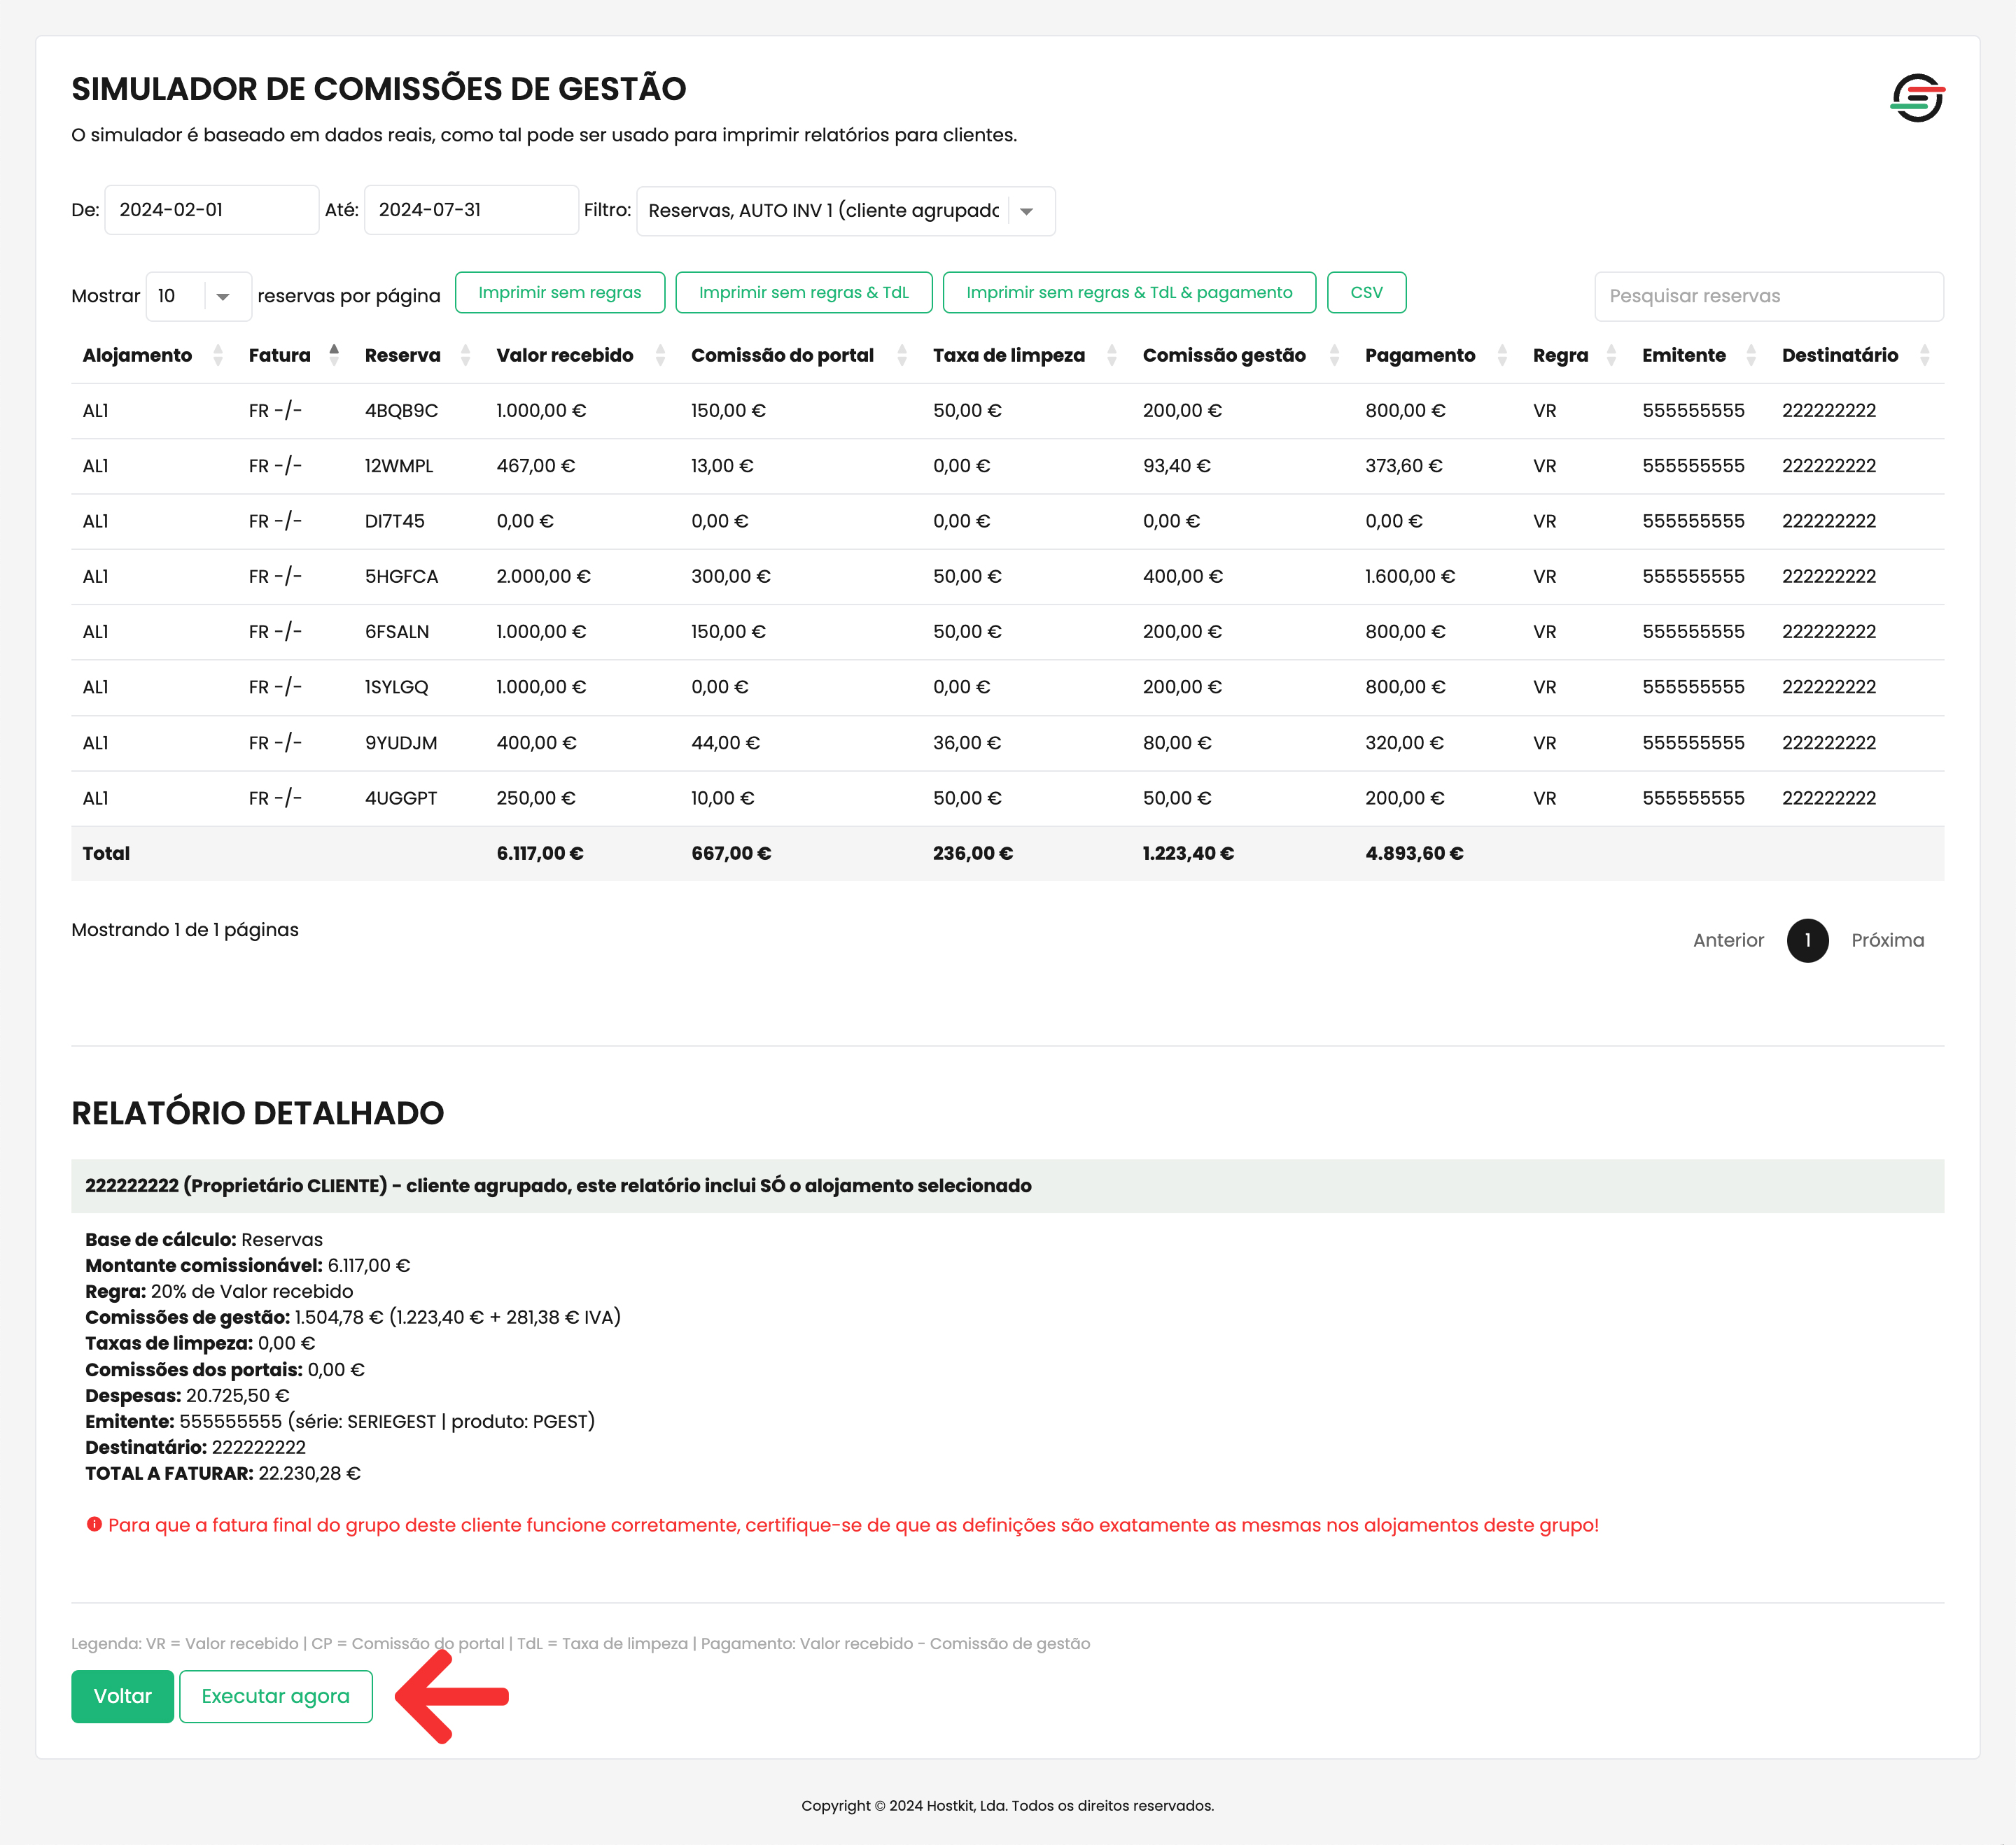This screenshot has height=1845, width=2016.
Task: Click total Comissão gestão 1.223,40 €
Action: coord(1188,854)
